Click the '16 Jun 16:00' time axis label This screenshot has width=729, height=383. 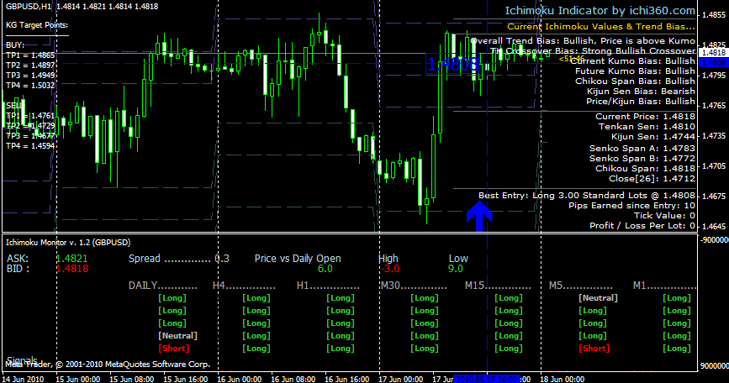pyautogui.click(x=346, y=379)
